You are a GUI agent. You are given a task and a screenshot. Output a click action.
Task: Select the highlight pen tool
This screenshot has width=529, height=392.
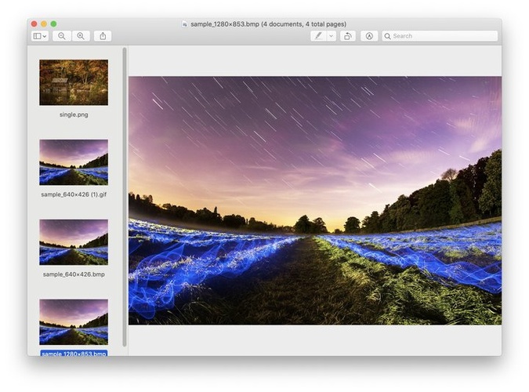click(x=318, y=36)
